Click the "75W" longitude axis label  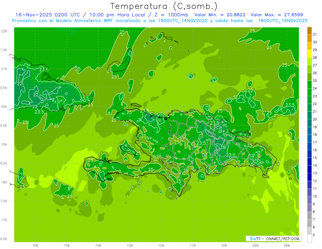[x=67, y=245]
